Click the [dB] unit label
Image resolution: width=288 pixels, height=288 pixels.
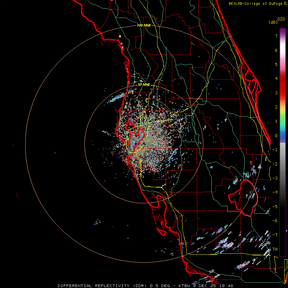pos(273,22)
